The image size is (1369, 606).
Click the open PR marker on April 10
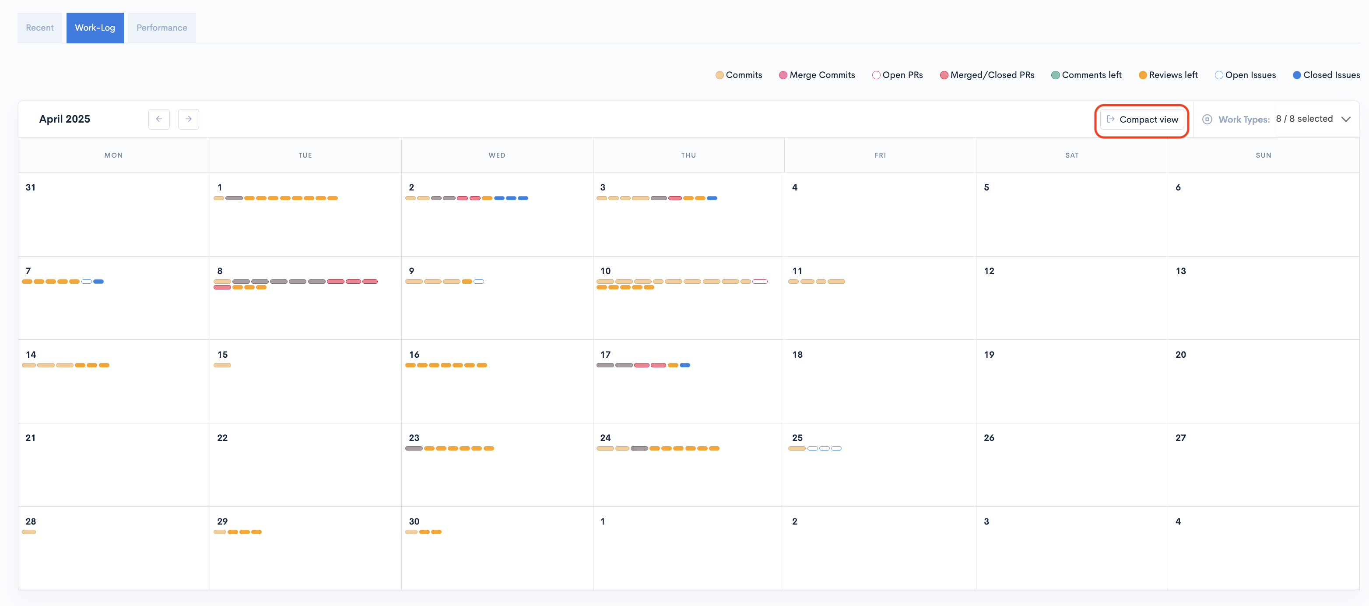point(760,282)
